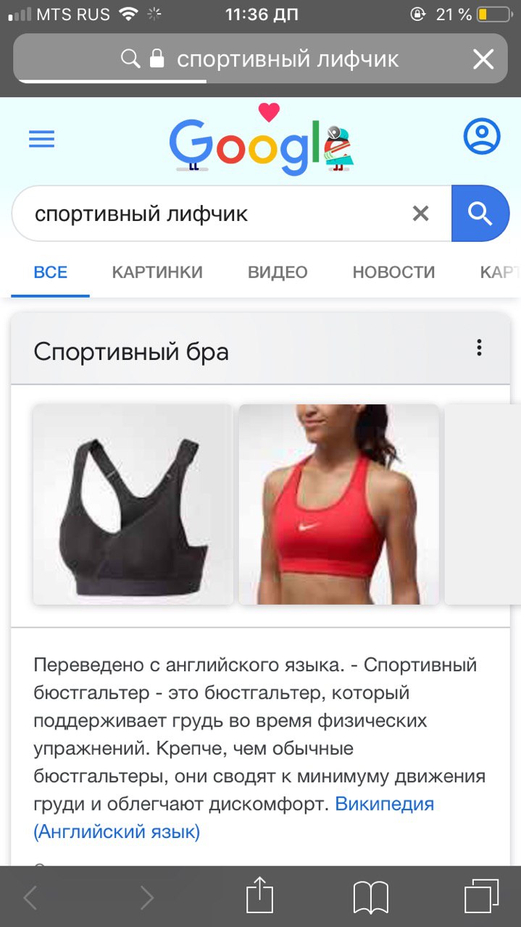Viewport: 521px width, 927px height.
Task: Open the black sports bra thumbnail
Action: 133,504
